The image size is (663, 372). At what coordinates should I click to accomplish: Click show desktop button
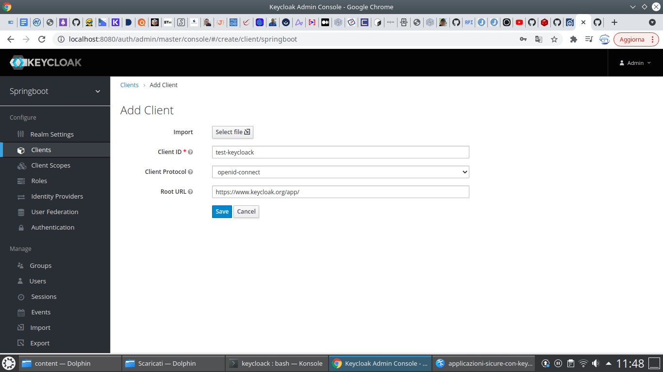[x=655, y=363]
